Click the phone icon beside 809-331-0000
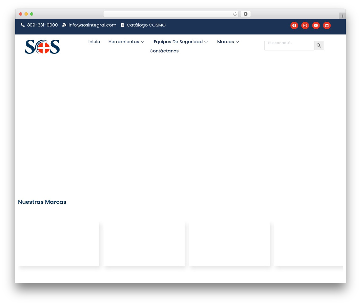This screenshot has height=305, width=361. [x=23, y=25]
